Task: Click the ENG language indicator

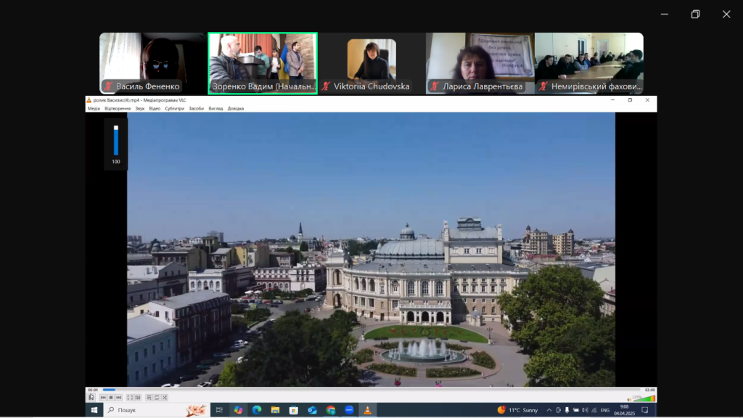Action: coord(604,410)
